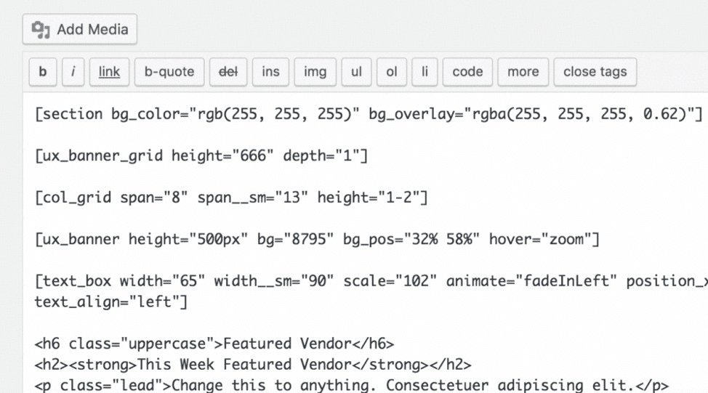Wrap the selection with the code button
Screen dimensions: 708x393
point(467,72)
